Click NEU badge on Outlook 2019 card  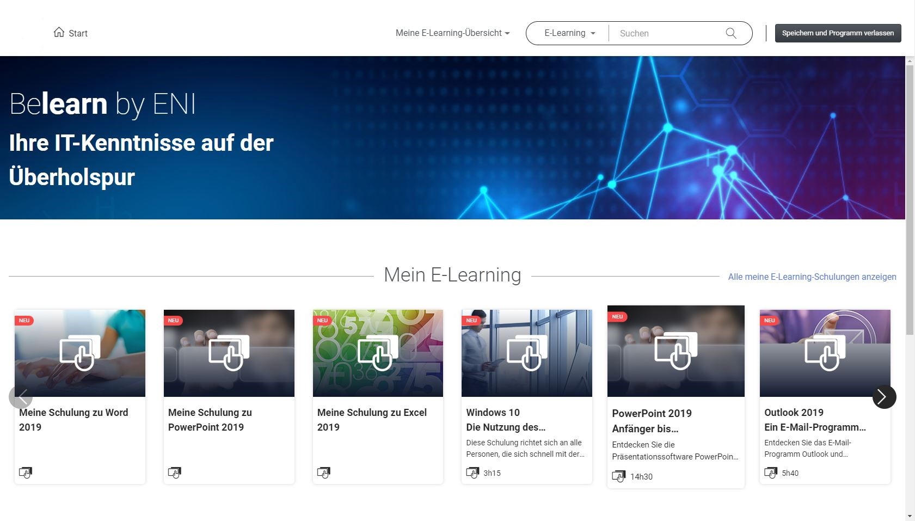(770, 320)
